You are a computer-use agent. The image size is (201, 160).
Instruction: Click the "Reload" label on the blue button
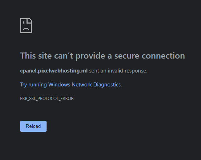pyautogui.click(x=33, y=126)
